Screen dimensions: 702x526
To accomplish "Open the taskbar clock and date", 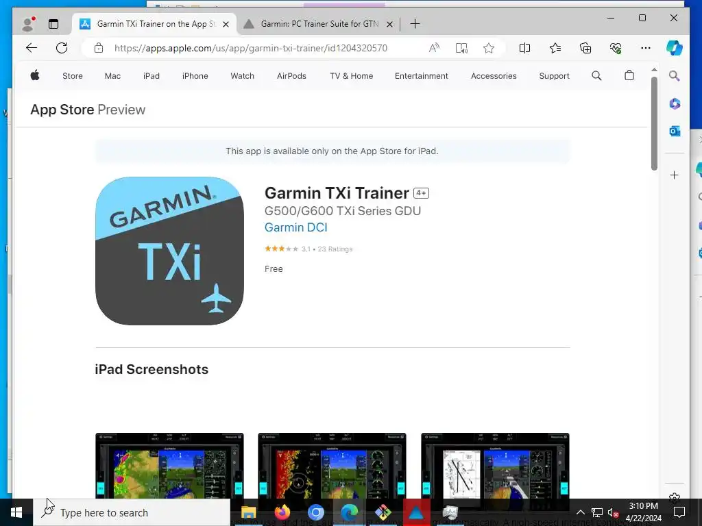I will pos(643,512).
